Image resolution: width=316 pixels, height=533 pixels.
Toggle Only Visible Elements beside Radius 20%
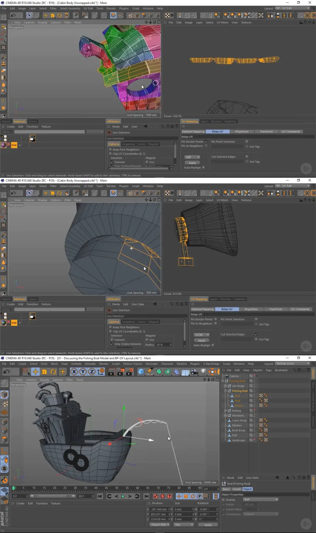(x=112, y=344)
